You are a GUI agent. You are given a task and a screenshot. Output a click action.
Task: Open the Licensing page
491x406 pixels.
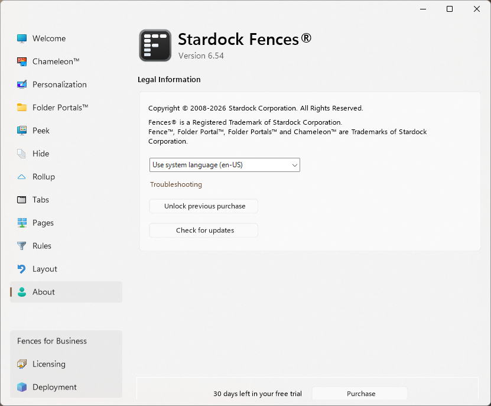click(x=66, y=364)
